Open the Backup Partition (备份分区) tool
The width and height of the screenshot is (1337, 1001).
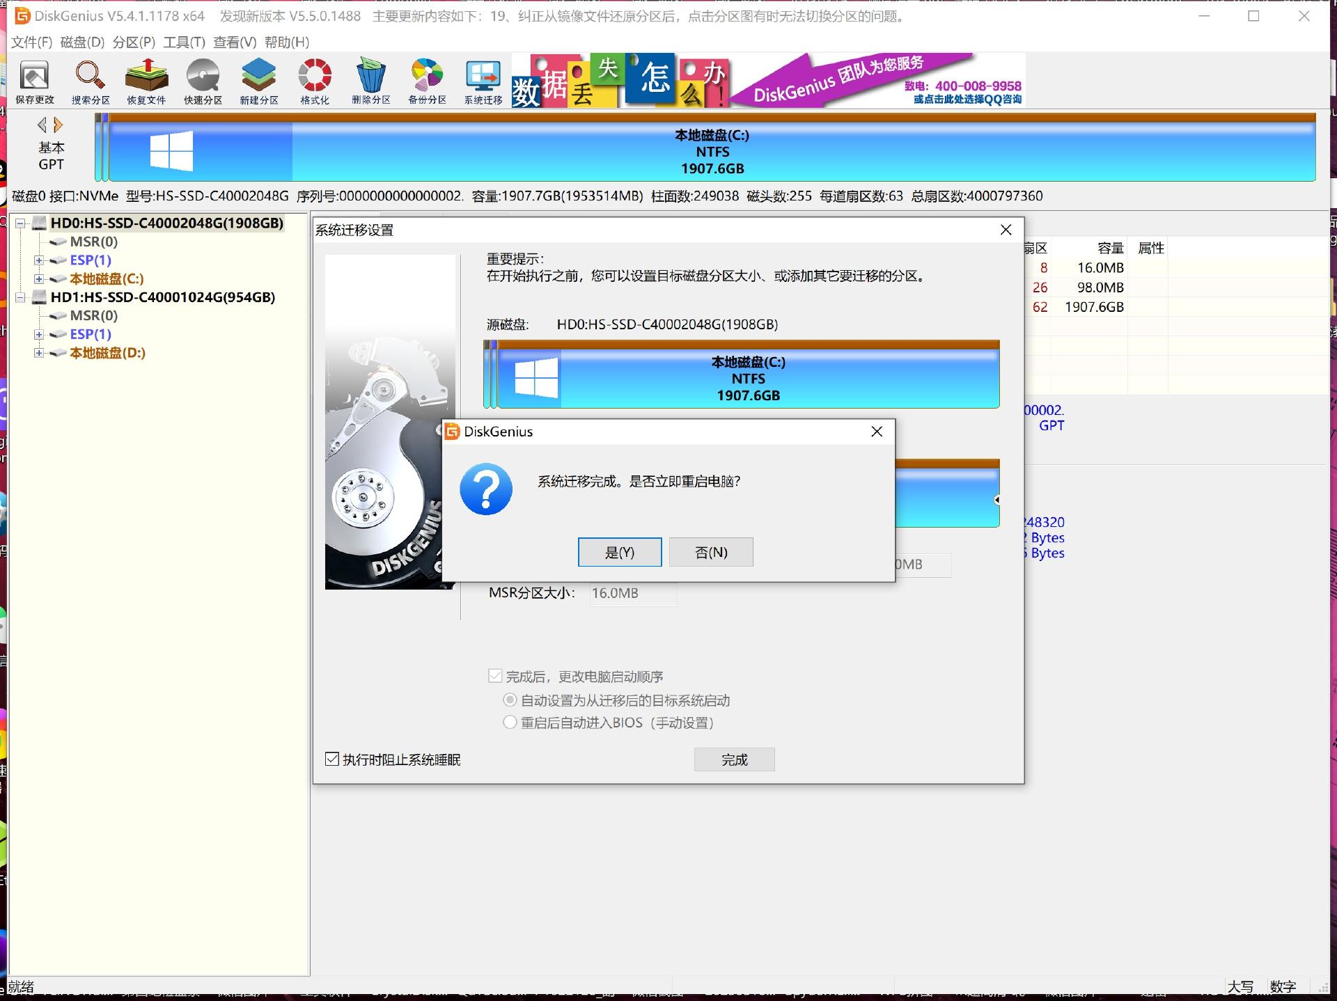[427, 81]
